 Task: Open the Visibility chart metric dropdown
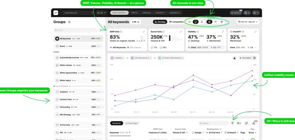point(118,58)
